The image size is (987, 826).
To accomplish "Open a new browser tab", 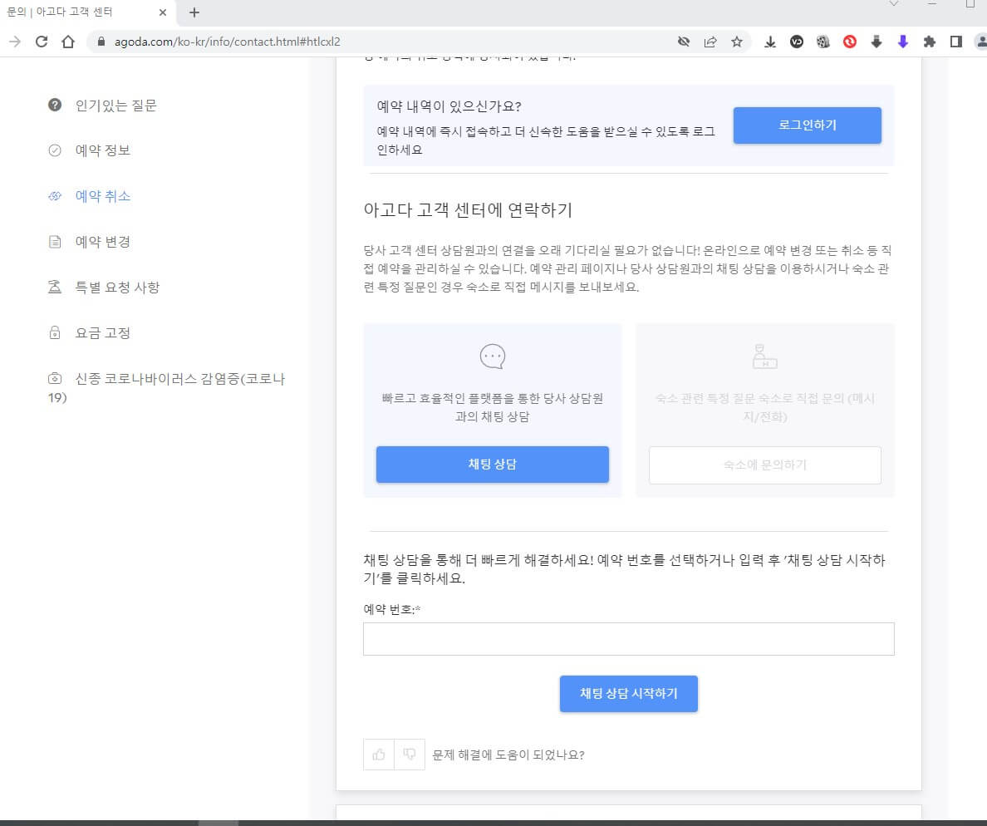I will click(x=194, y=12).
